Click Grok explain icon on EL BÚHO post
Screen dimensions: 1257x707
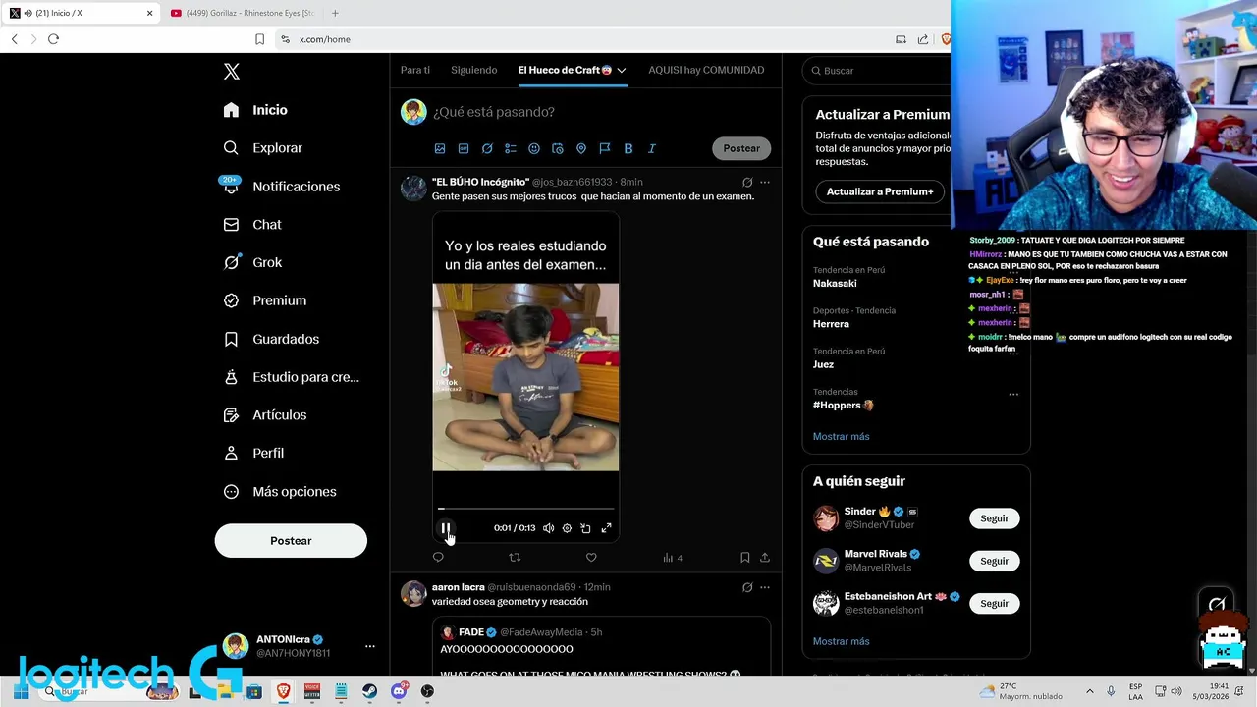pyautogui.click(x=747, y=182)
